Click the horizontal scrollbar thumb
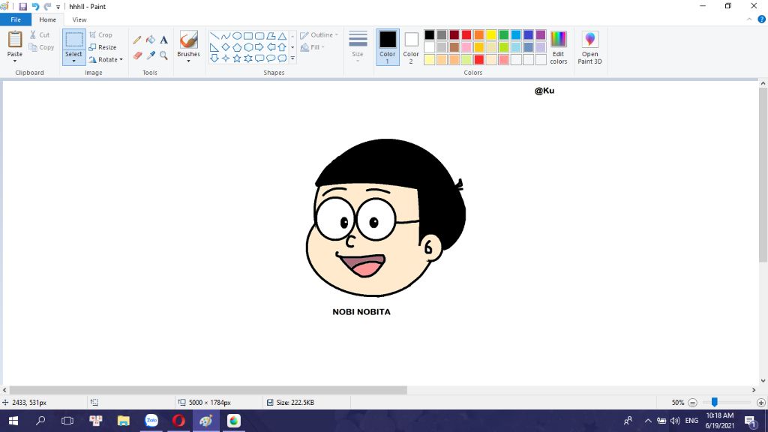The image size is (768, 432). (208, 390)
